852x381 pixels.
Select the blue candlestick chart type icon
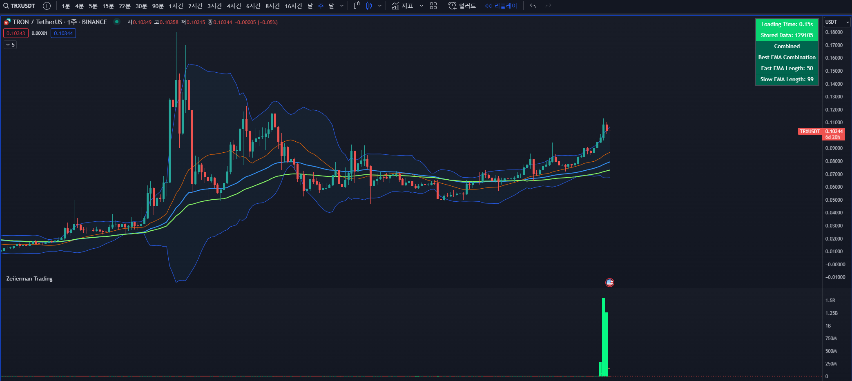[369, 6]
